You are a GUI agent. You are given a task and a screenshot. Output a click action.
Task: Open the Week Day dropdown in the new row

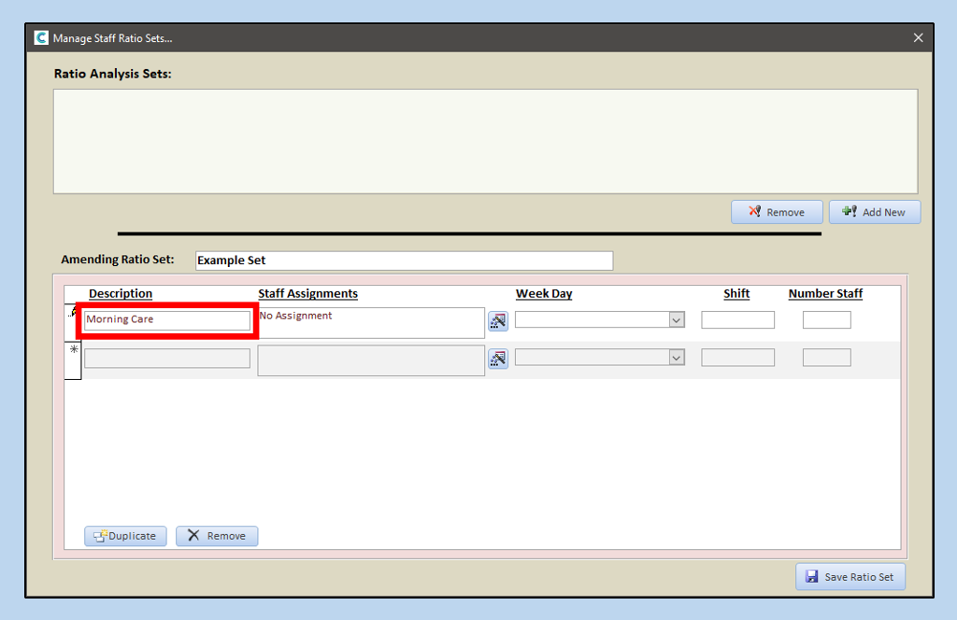pos(677,358)
